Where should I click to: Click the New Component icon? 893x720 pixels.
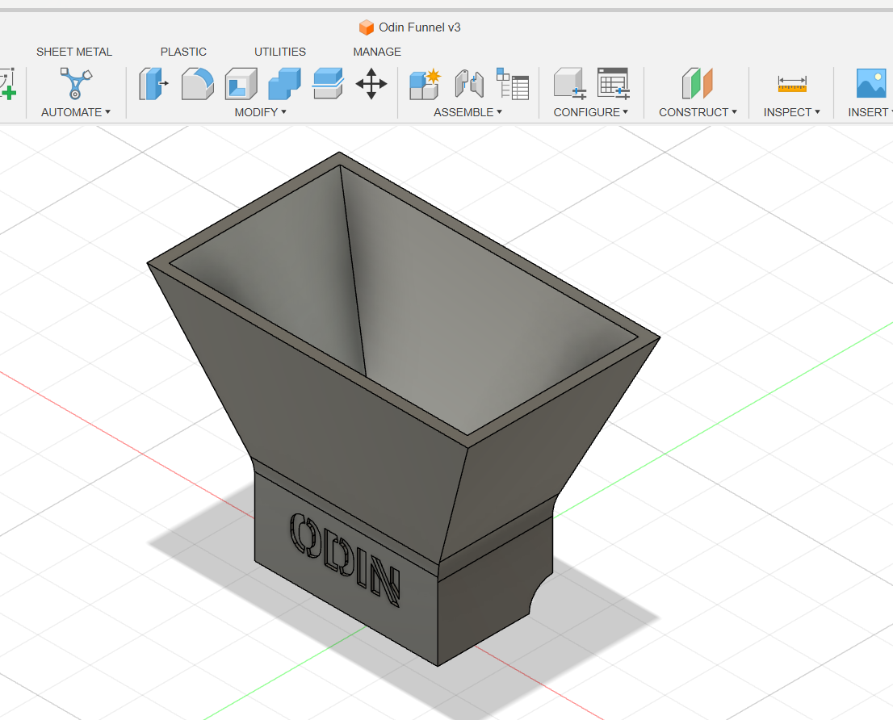425,84
